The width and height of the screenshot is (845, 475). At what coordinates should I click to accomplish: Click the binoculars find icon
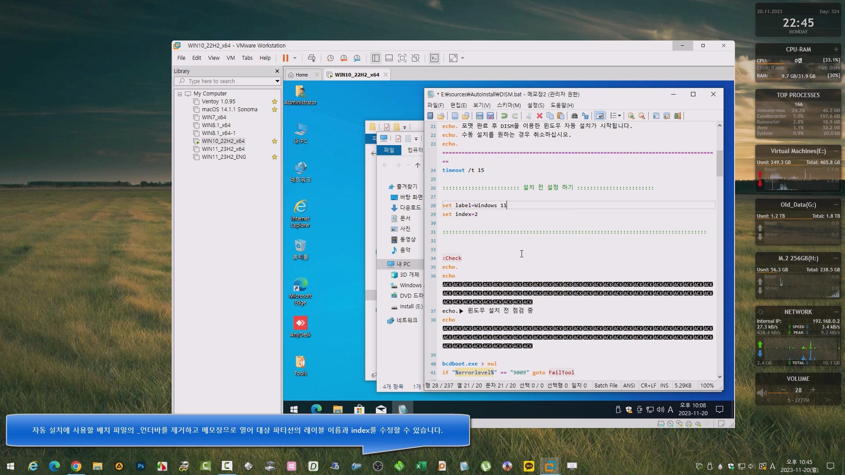click(574, 116)
